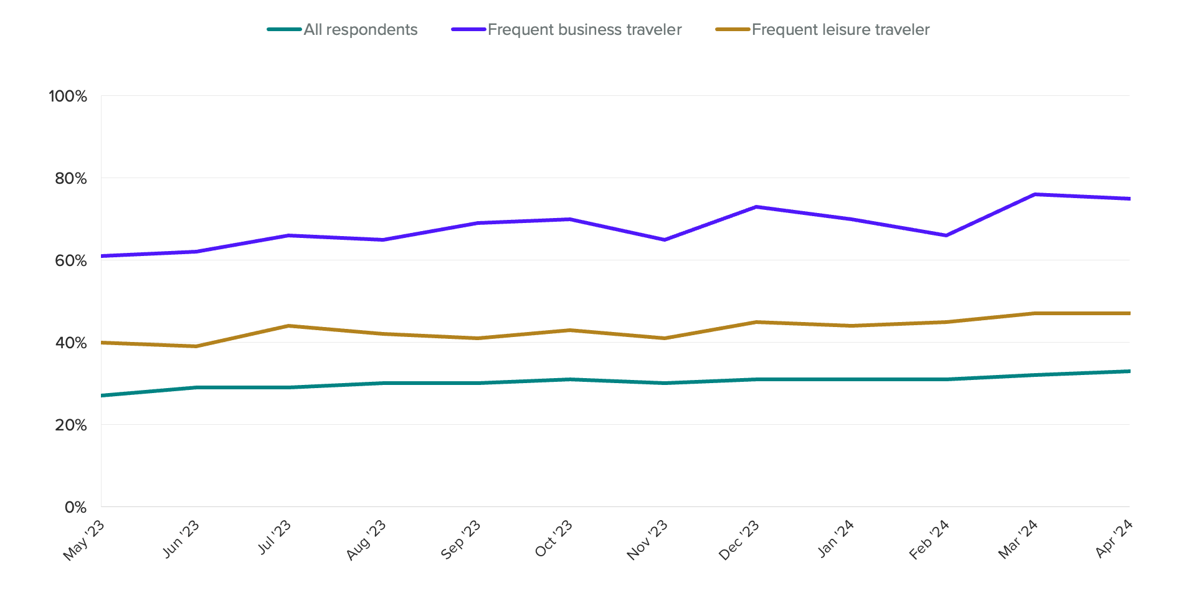Click the Apr '24 x-axis label
Viewport: 1196px width, 598px height.
click(1114, 538)
